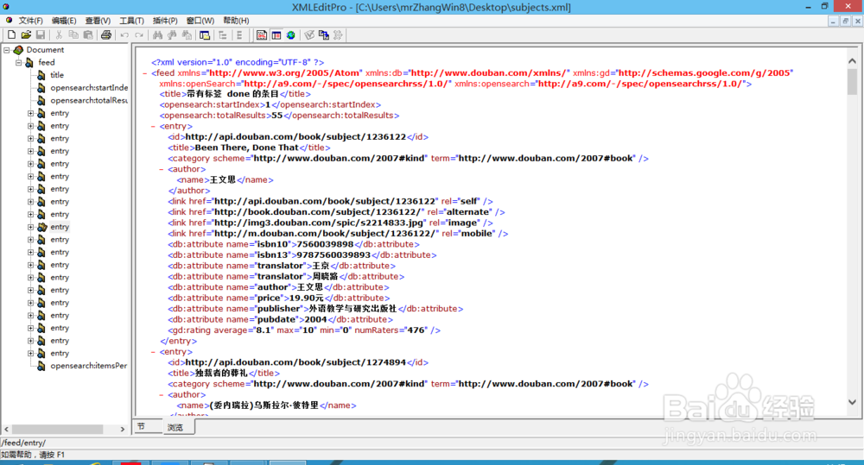Open the 查看(V) menu
Screen dimensions: 864x465
click(98, 21)
